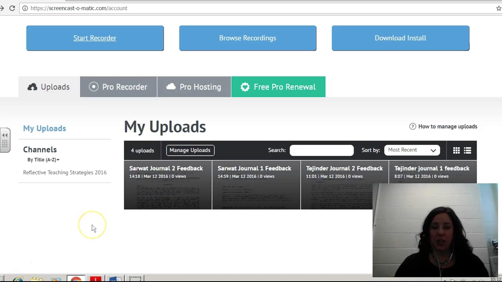
Task: Open the Word icon in the taskbar
Action: coord(115,279)
